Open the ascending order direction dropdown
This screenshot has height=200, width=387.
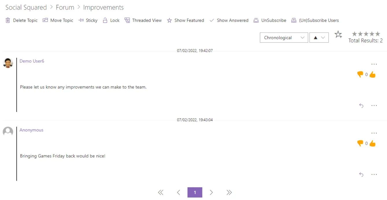319,38
